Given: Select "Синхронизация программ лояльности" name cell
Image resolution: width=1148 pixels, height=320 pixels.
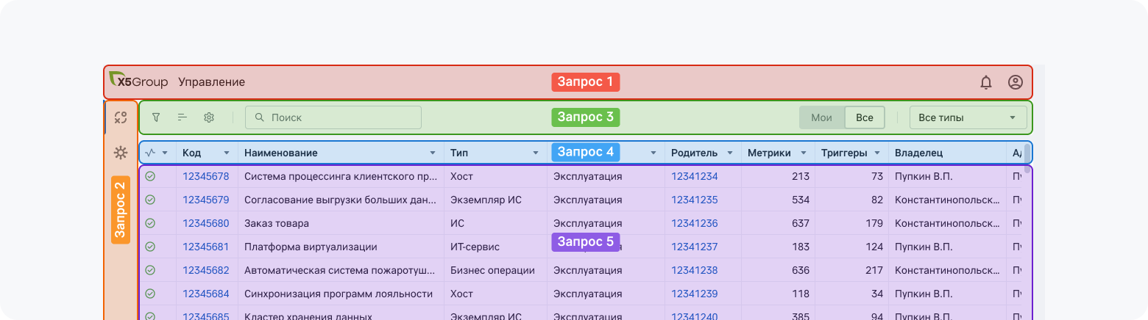Looking at the screenshot, I should [x=341, y=294].
